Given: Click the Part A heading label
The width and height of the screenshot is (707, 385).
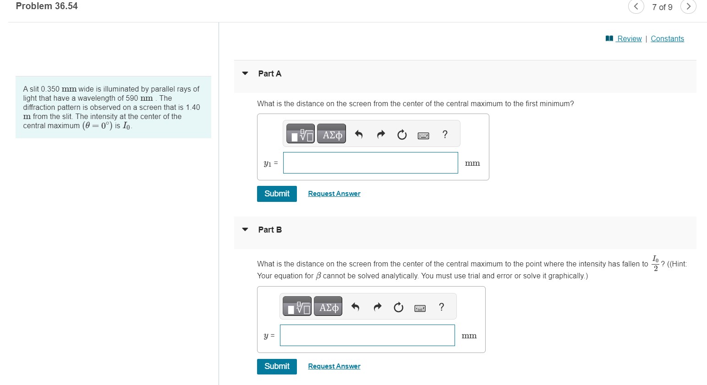Looking at the screenshot, I should (x=270, y=74).
